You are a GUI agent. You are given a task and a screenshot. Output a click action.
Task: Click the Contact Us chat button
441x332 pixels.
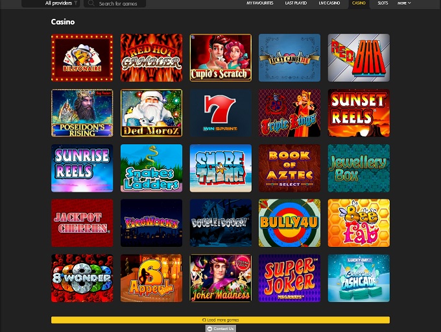coord(220,329)
